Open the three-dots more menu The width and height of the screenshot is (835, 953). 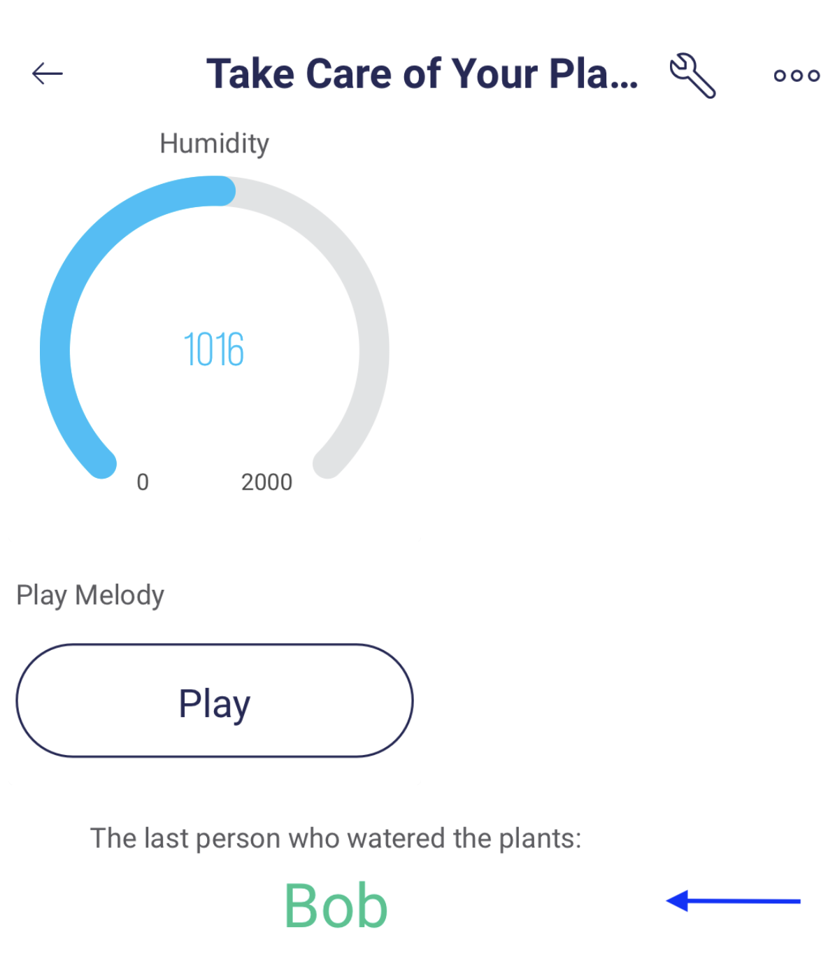(x=797, y=76)
